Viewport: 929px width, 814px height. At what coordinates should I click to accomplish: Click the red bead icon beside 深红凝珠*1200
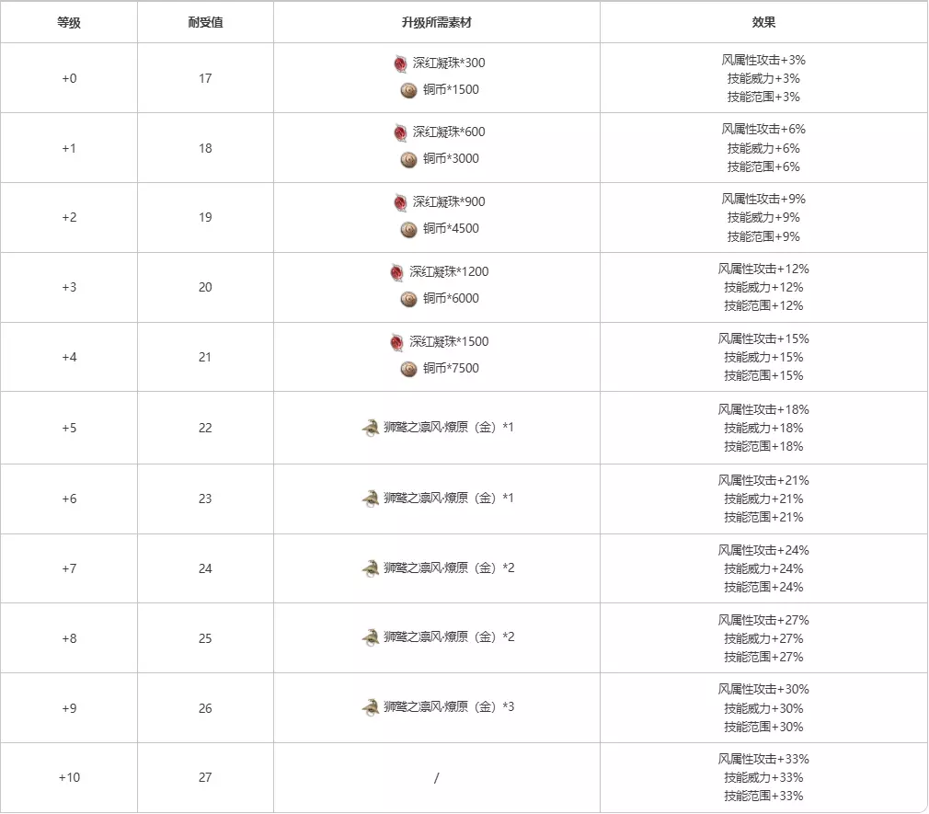click(x=396, y=272)
